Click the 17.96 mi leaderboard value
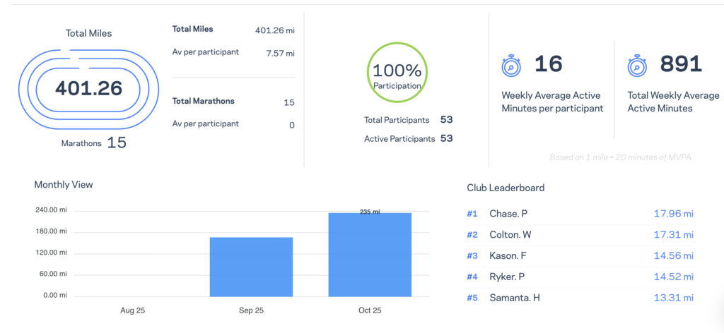This screenshot has height=333, width=724. click(x=672, y=214)
